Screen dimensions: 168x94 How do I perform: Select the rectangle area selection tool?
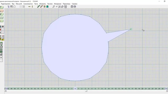tap(12, 7)
